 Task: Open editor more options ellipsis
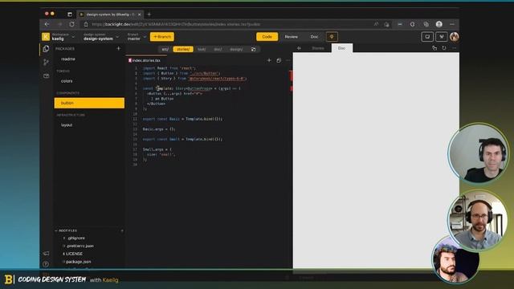pyautogui.click(x=288, y=60)
